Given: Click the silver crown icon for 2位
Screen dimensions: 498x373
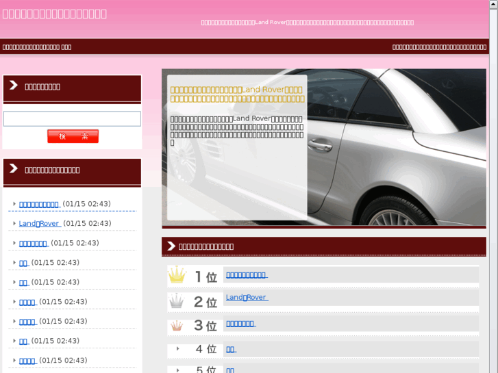Looking at the screenshot, I should pyautogui.click(x=177, y=300).
